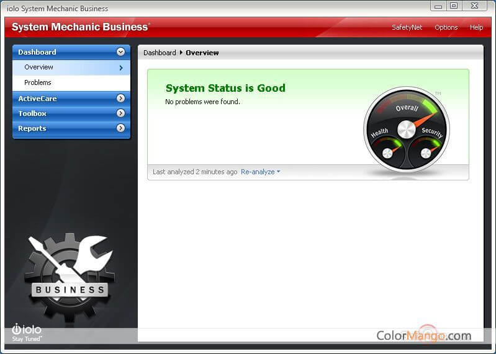
Task: Open the Help menu in header
Action: [x=476, y=27]
